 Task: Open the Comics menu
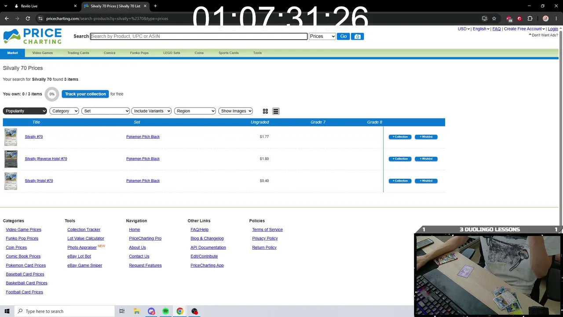pos(110,53)
